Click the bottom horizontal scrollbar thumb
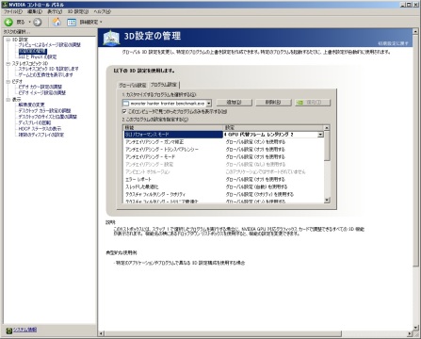Image resolution: width=421 pixels, height=339 pixels. 222,333
